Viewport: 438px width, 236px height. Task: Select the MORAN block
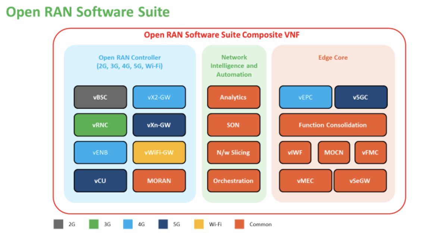pos(159,181)
